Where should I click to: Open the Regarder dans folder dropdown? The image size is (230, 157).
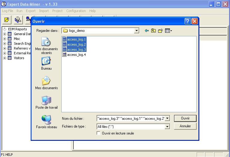pos(136,31)
